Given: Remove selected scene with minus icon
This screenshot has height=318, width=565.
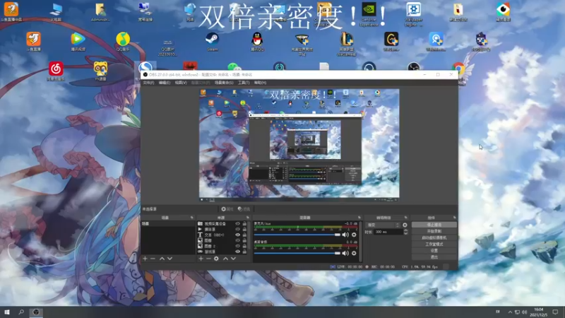Looking at the screenshot, I should (153, 259).
